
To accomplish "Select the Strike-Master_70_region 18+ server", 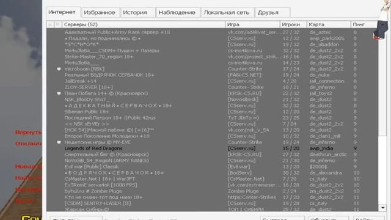I will tap(212, 57).
